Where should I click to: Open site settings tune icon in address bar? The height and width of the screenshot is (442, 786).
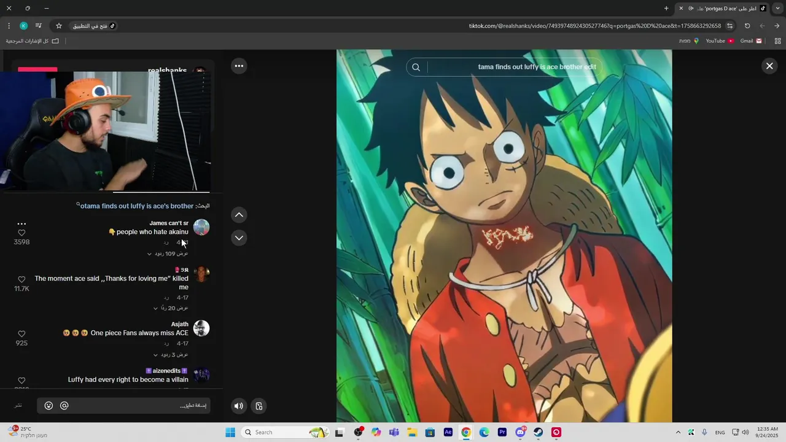pos(730,26)
